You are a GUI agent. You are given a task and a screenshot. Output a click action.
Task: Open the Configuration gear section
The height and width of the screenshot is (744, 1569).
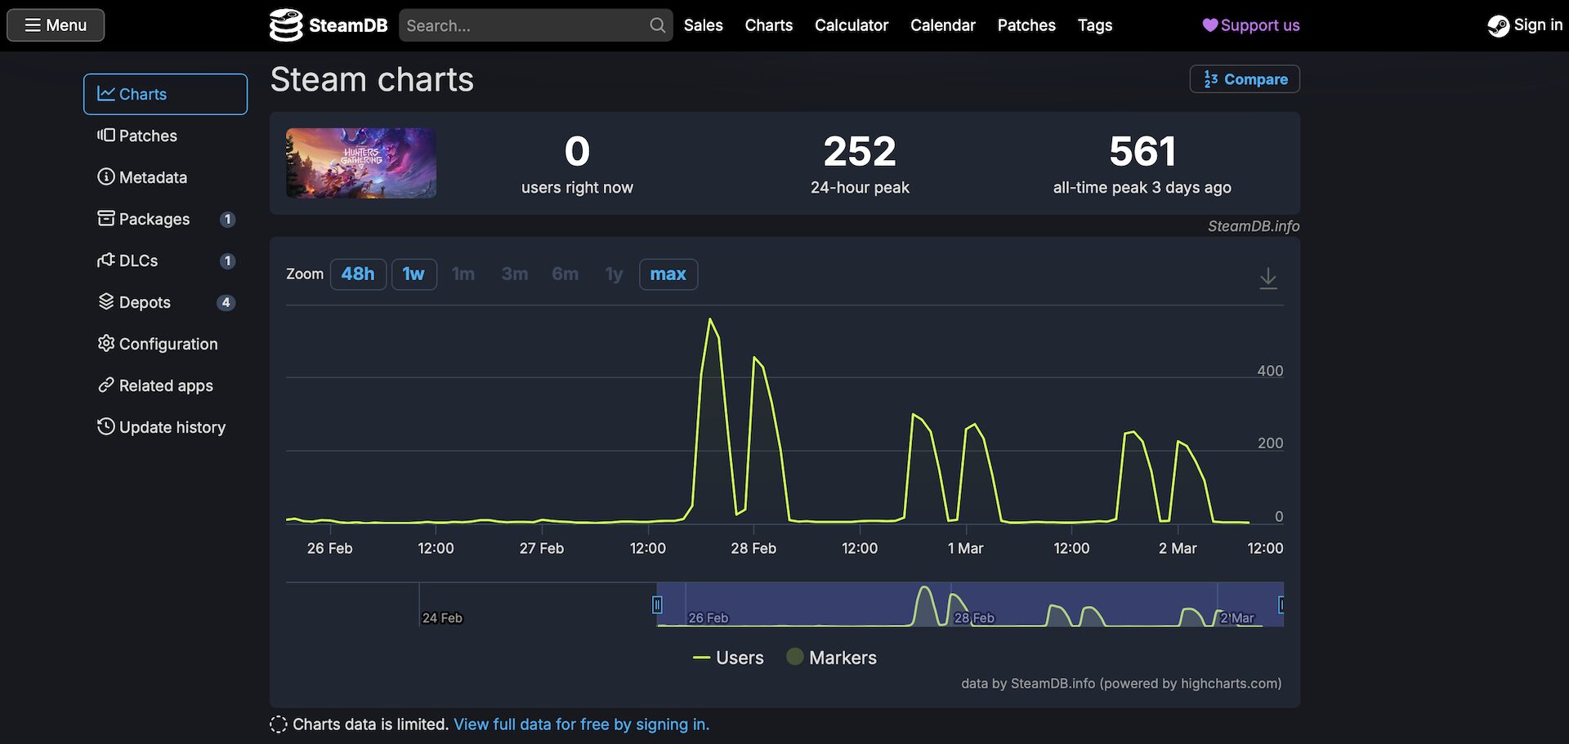point(158,344)
